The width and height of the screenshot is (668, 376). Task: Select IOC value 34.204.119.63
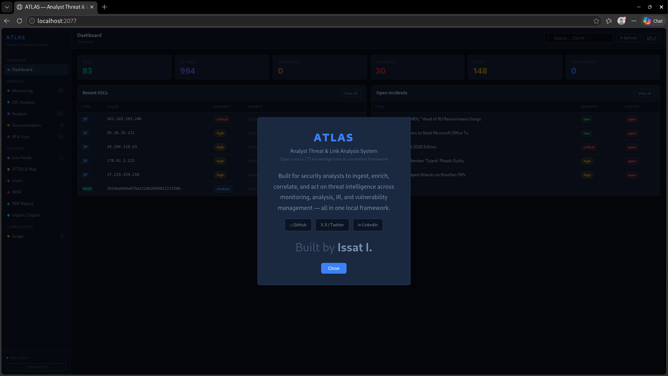pyautogui.click(x=122, y=147)
